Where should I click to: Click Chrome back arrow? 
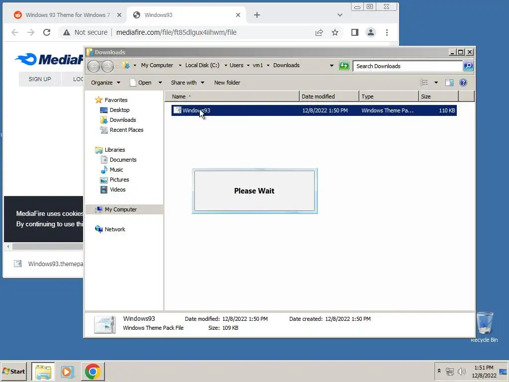(x=14, y=32)
